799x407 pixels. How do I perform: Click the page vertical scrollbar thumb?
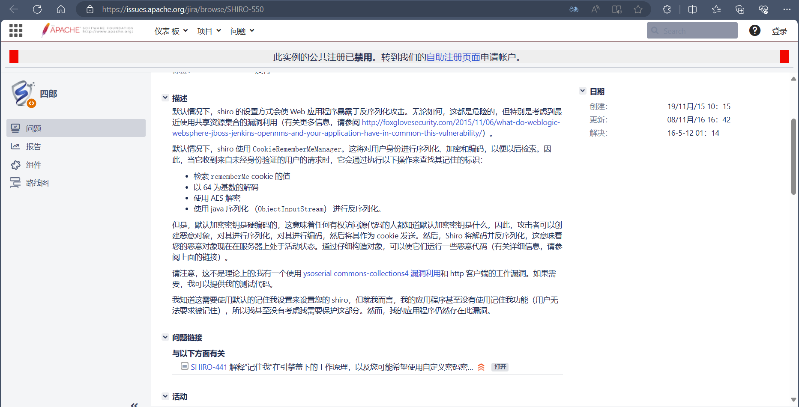pyautogui.click(x=793, y=157)
